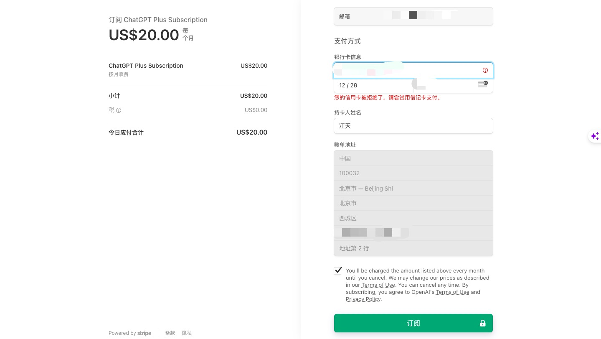Screen dimensions: 601x339
Task: Click the 北京市 city field
Action: [x=413, y=203]
